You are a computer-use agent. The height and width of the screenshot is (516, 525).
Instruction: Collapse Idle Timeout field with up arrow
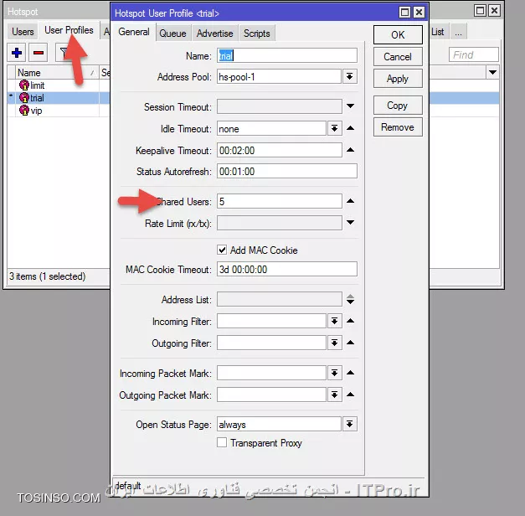[x=350, y=127]
